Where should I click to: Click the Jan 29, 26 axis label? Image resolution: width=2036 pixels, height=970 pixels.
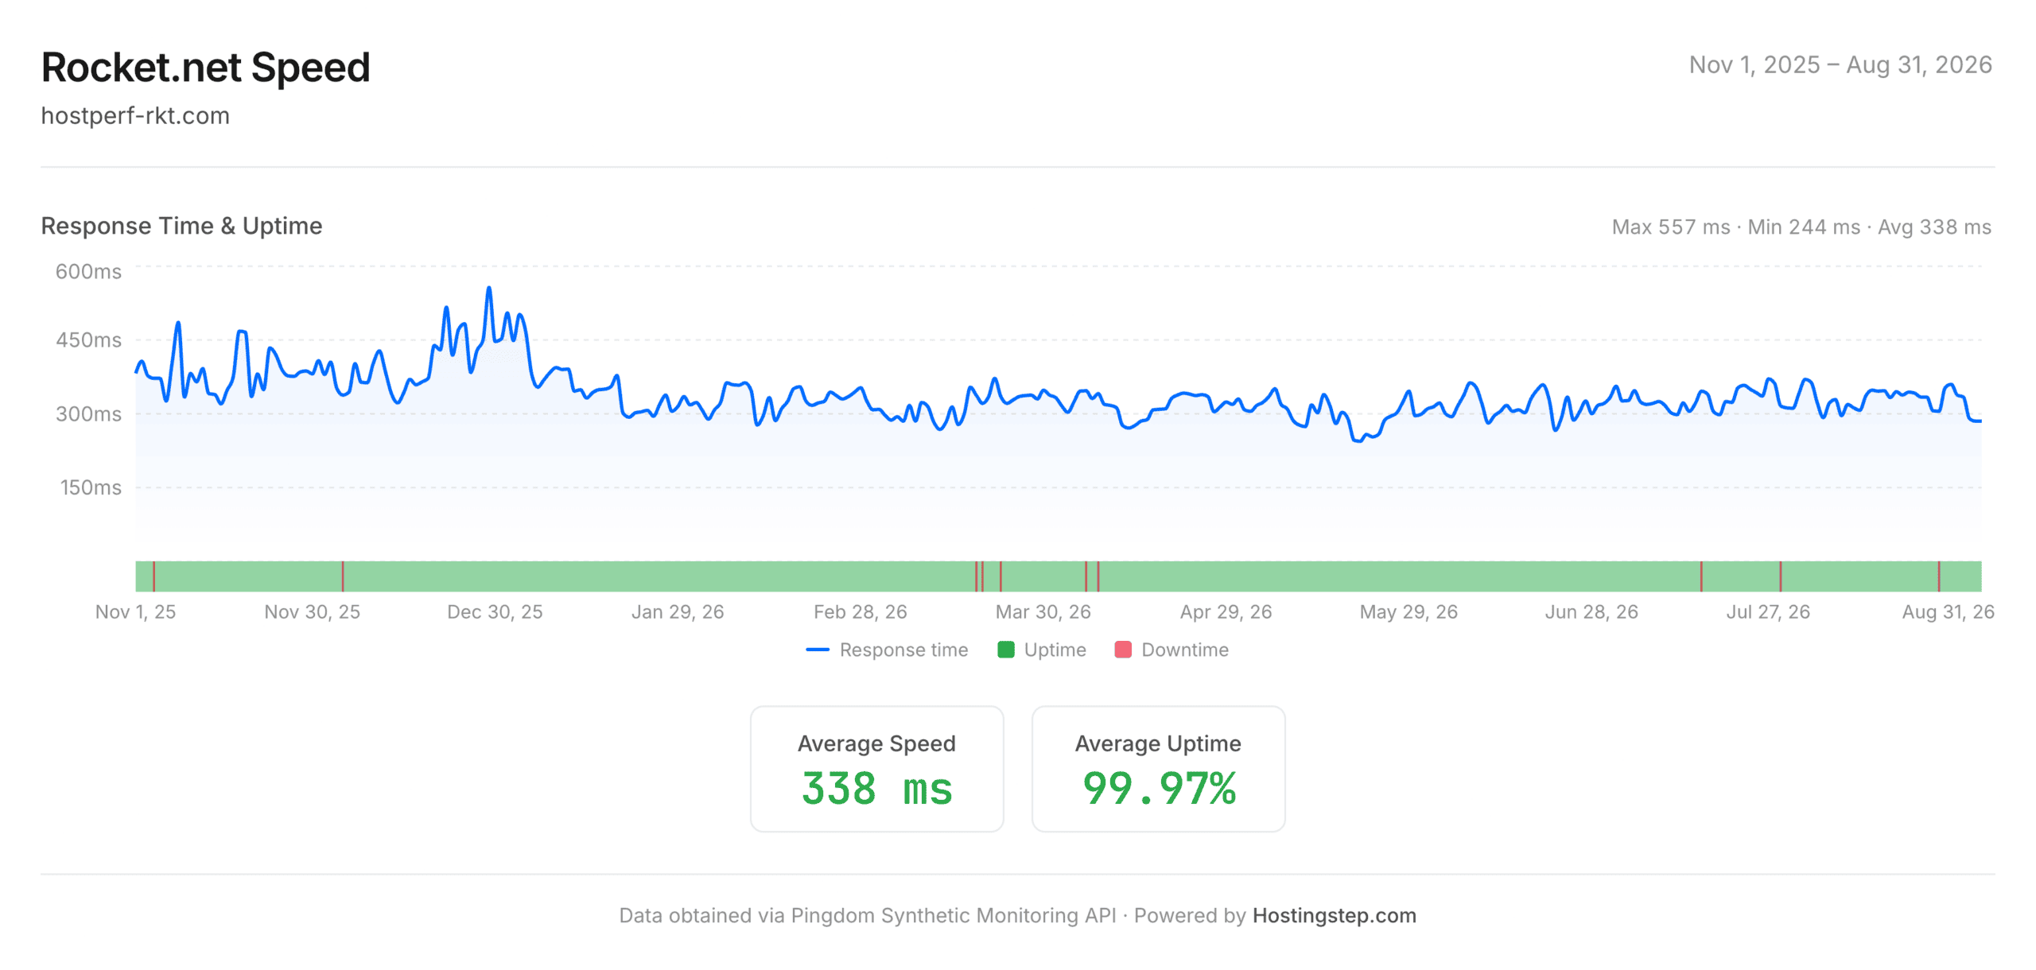click(678, 612)
